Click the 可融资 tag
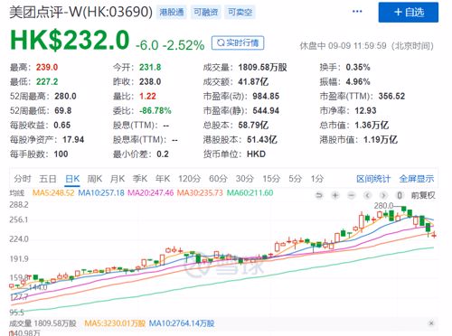The width and height of the screenshot is (452, 336). (x=206, y=12)
